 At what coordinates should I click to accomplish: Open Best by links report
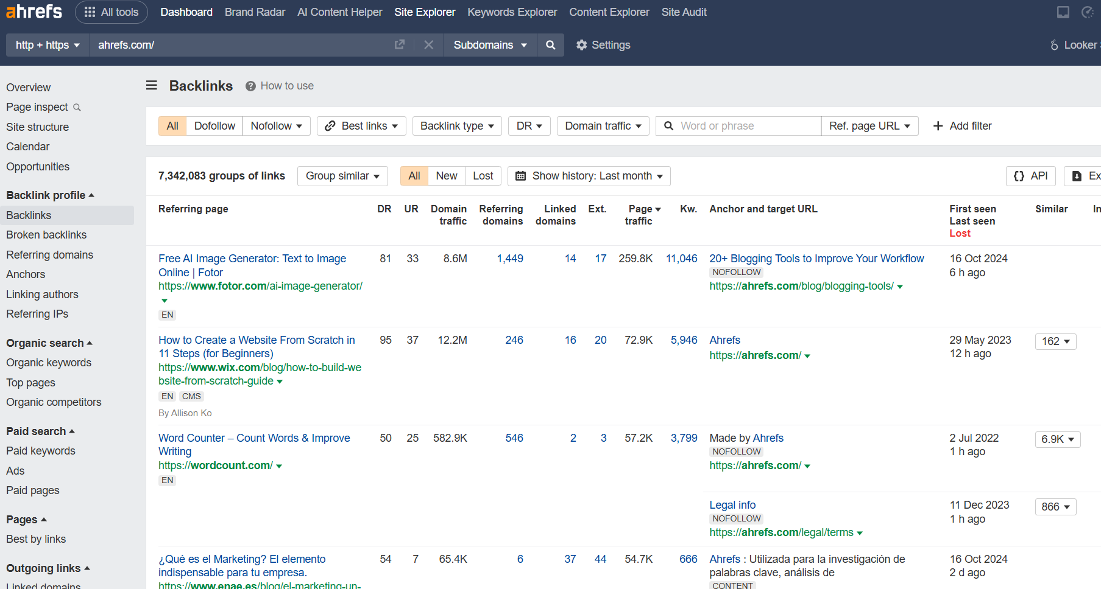pyautogui.click(x=36, y=539)
